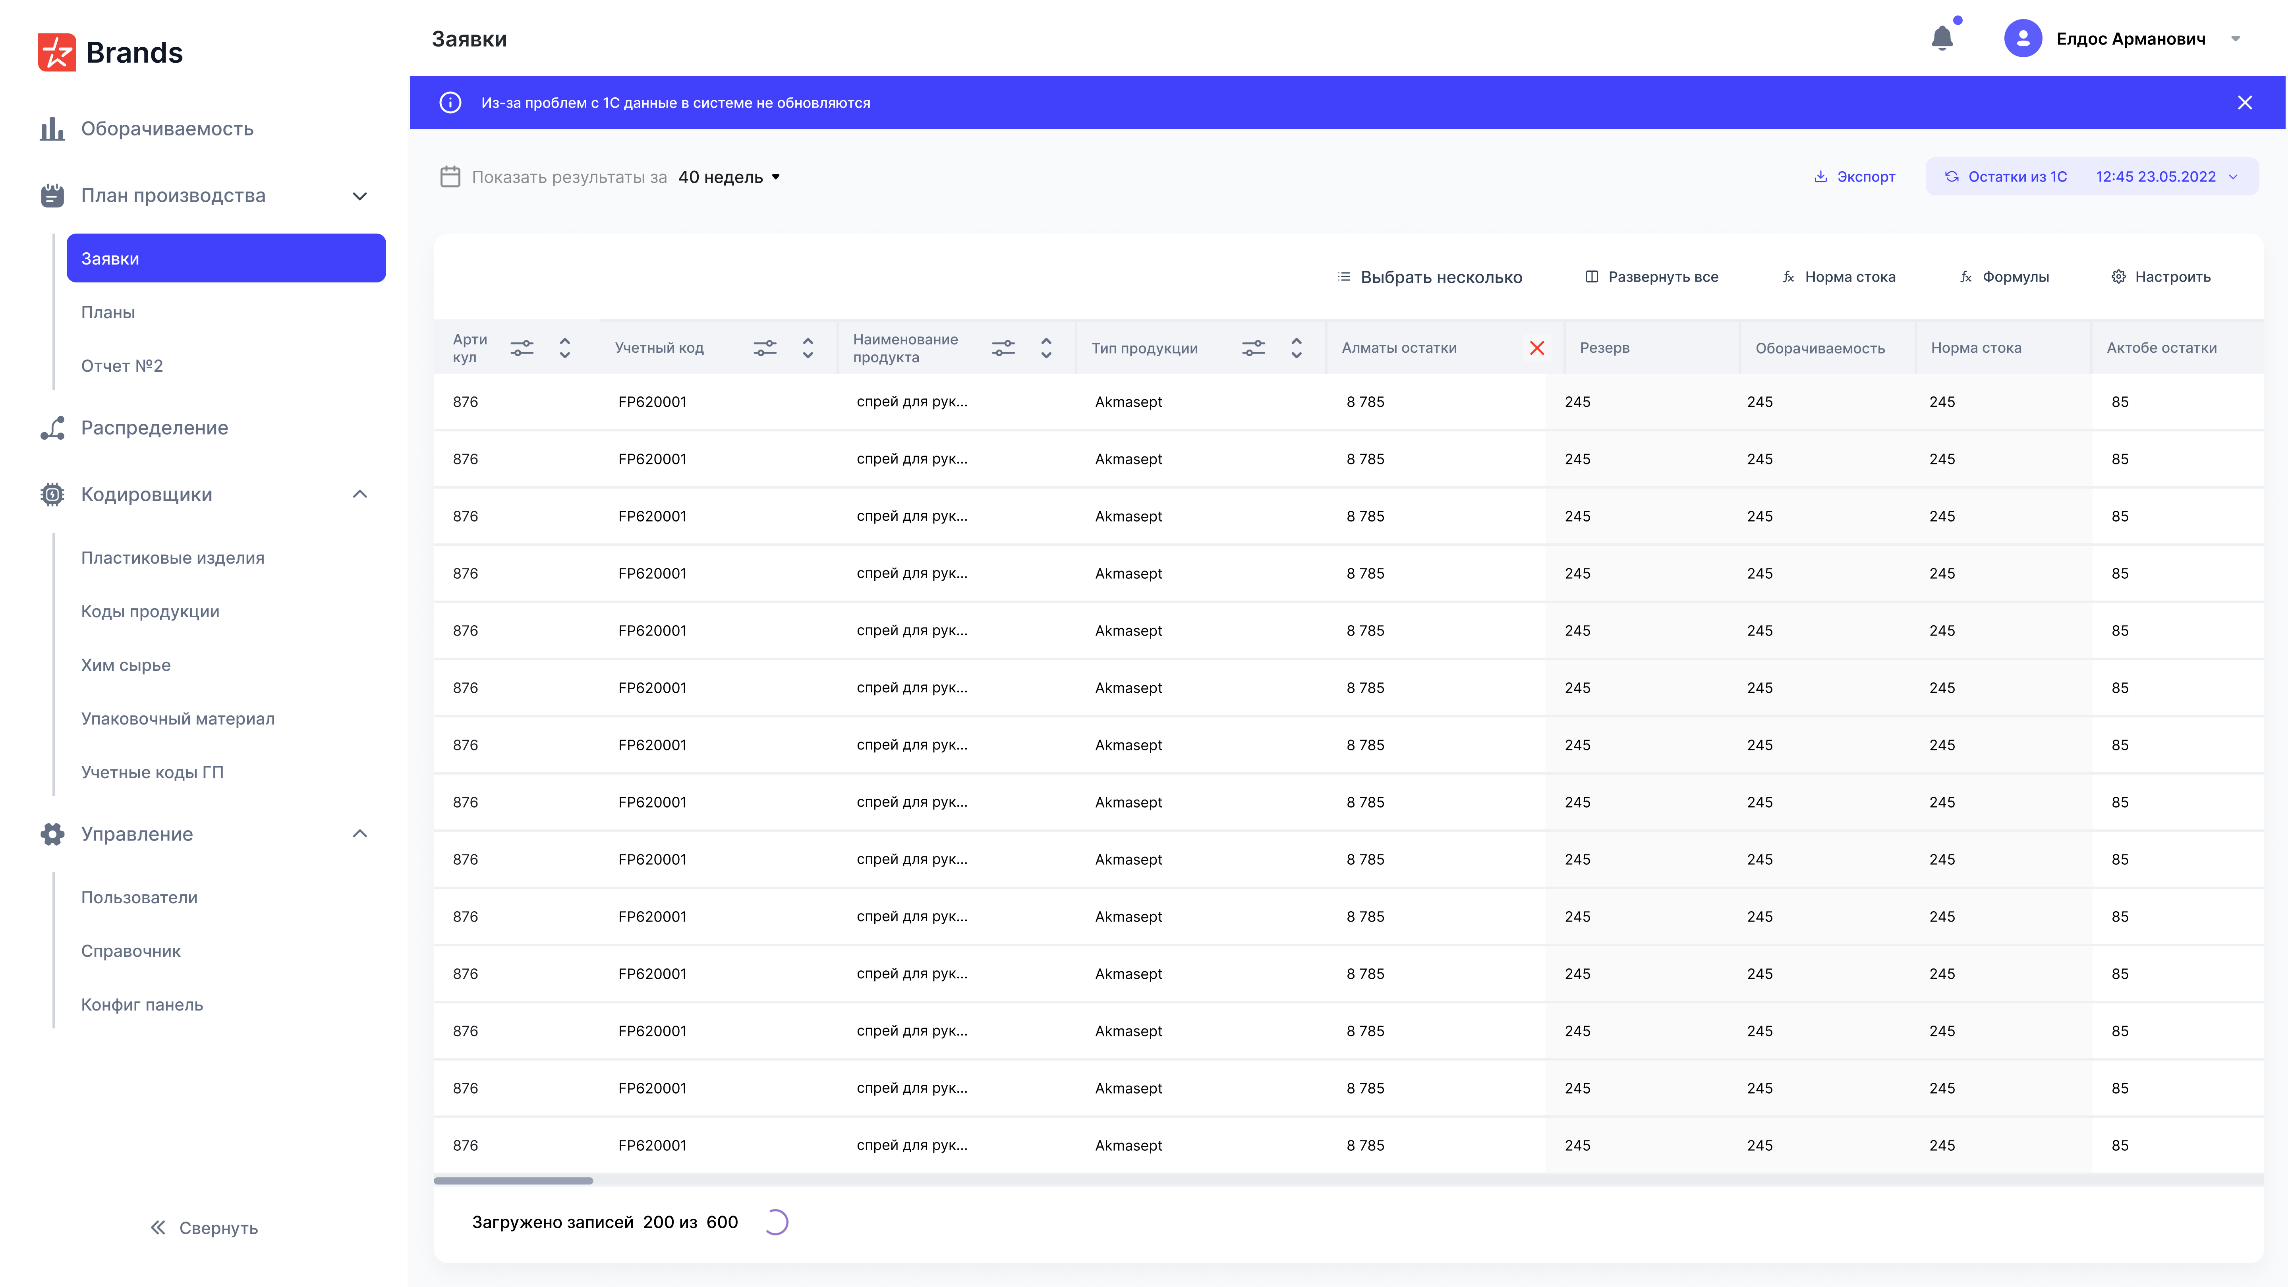
Task: Click the user avatar icon
Action: (x=2022, y=38)
